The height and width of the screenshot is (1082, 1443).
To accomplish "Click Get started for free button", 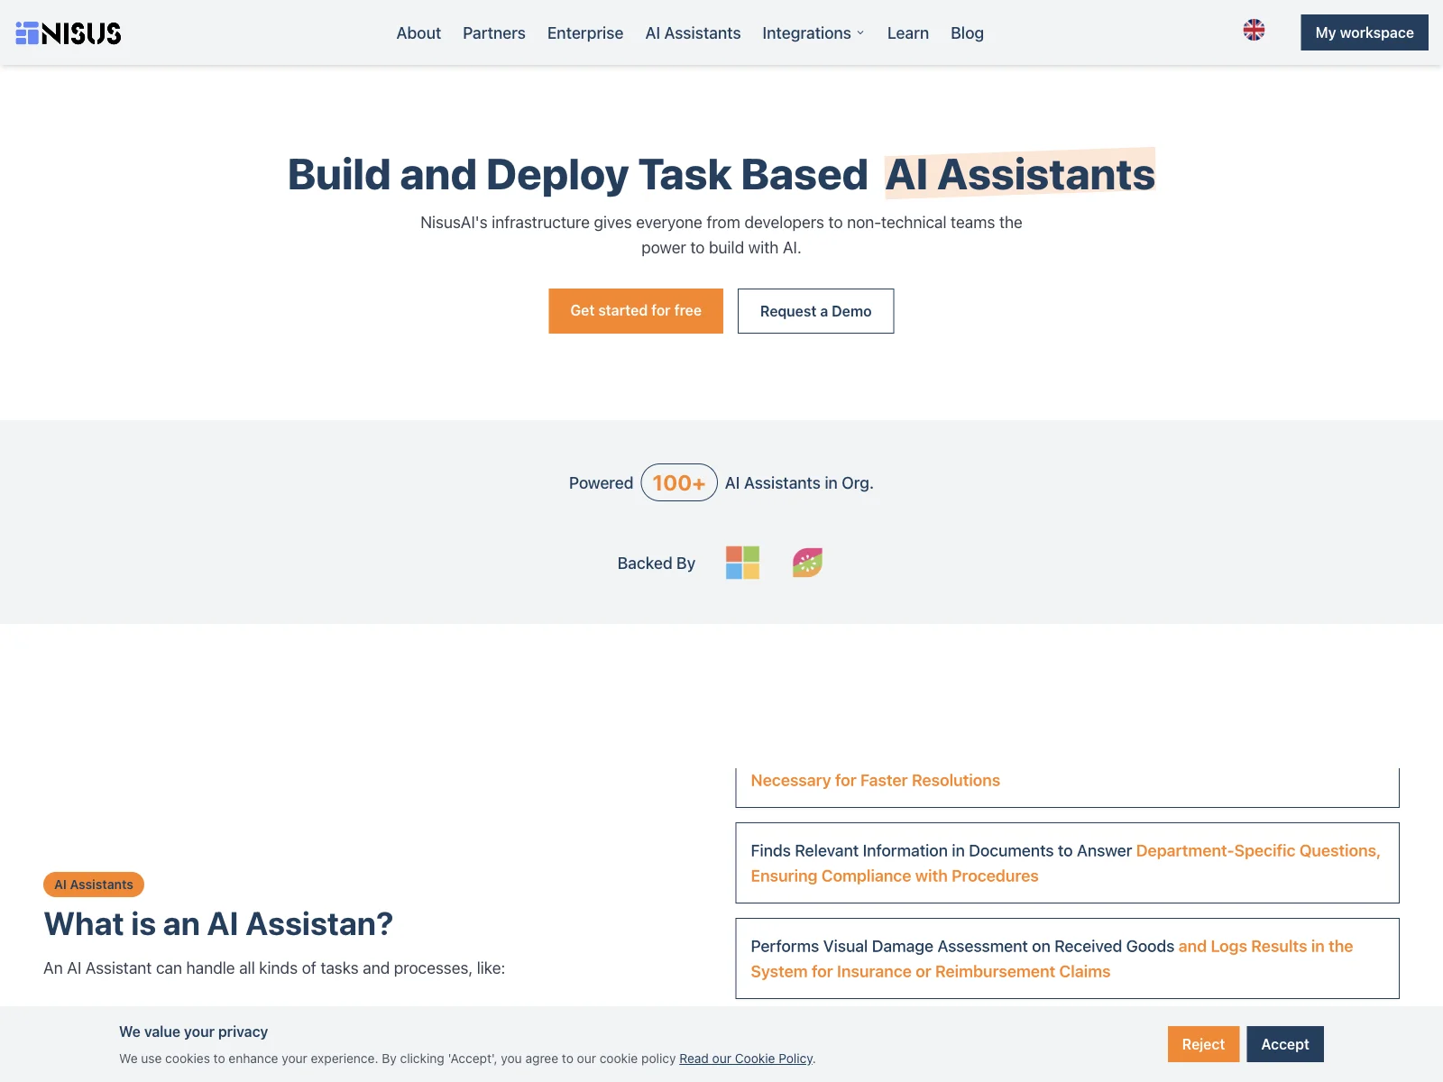I will point(636,311).
